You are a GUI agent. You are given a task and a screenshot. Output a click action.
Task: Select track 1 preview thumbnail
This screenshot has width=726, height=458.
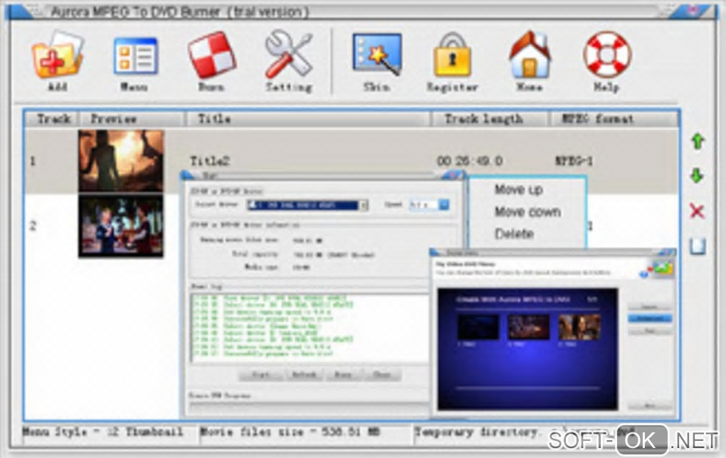pyautogui.click(x=121, y=160)
